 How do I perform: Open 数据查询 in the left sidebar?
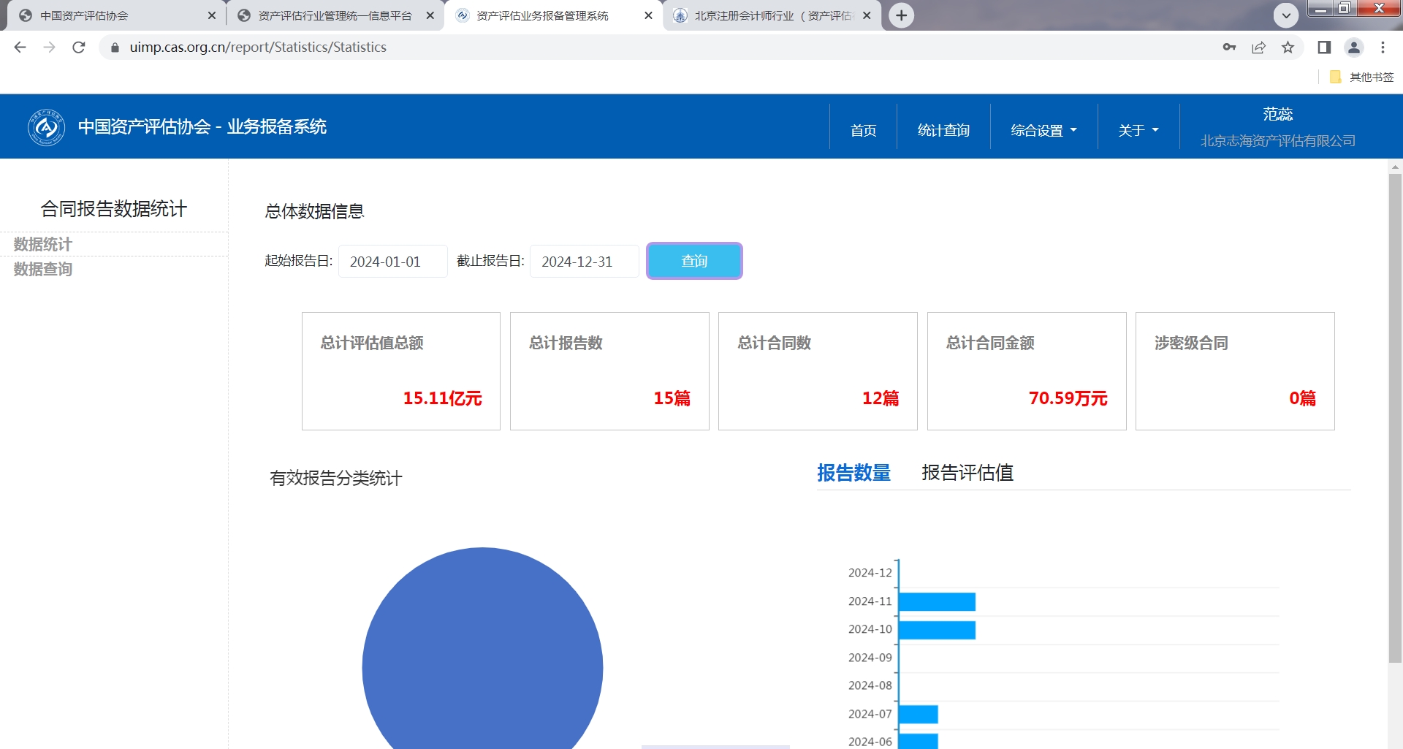point(43,269)
